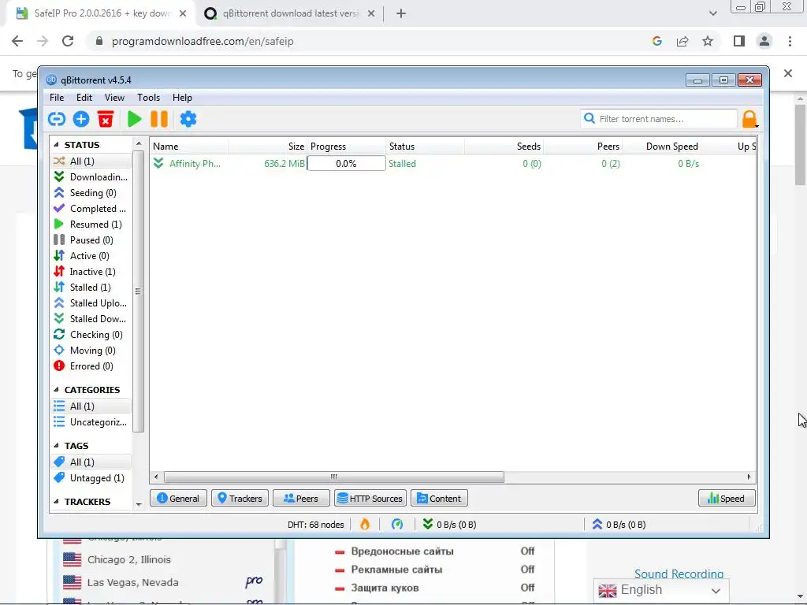807x605 pixels.
Task: Select Stalled (1) status filter
Action: tap(91, 288)
